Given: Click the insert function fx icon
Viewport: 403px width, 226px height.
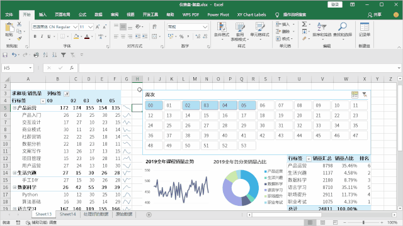Looking at the screenshot, I should pyautogui.click(x=72, y=68).
